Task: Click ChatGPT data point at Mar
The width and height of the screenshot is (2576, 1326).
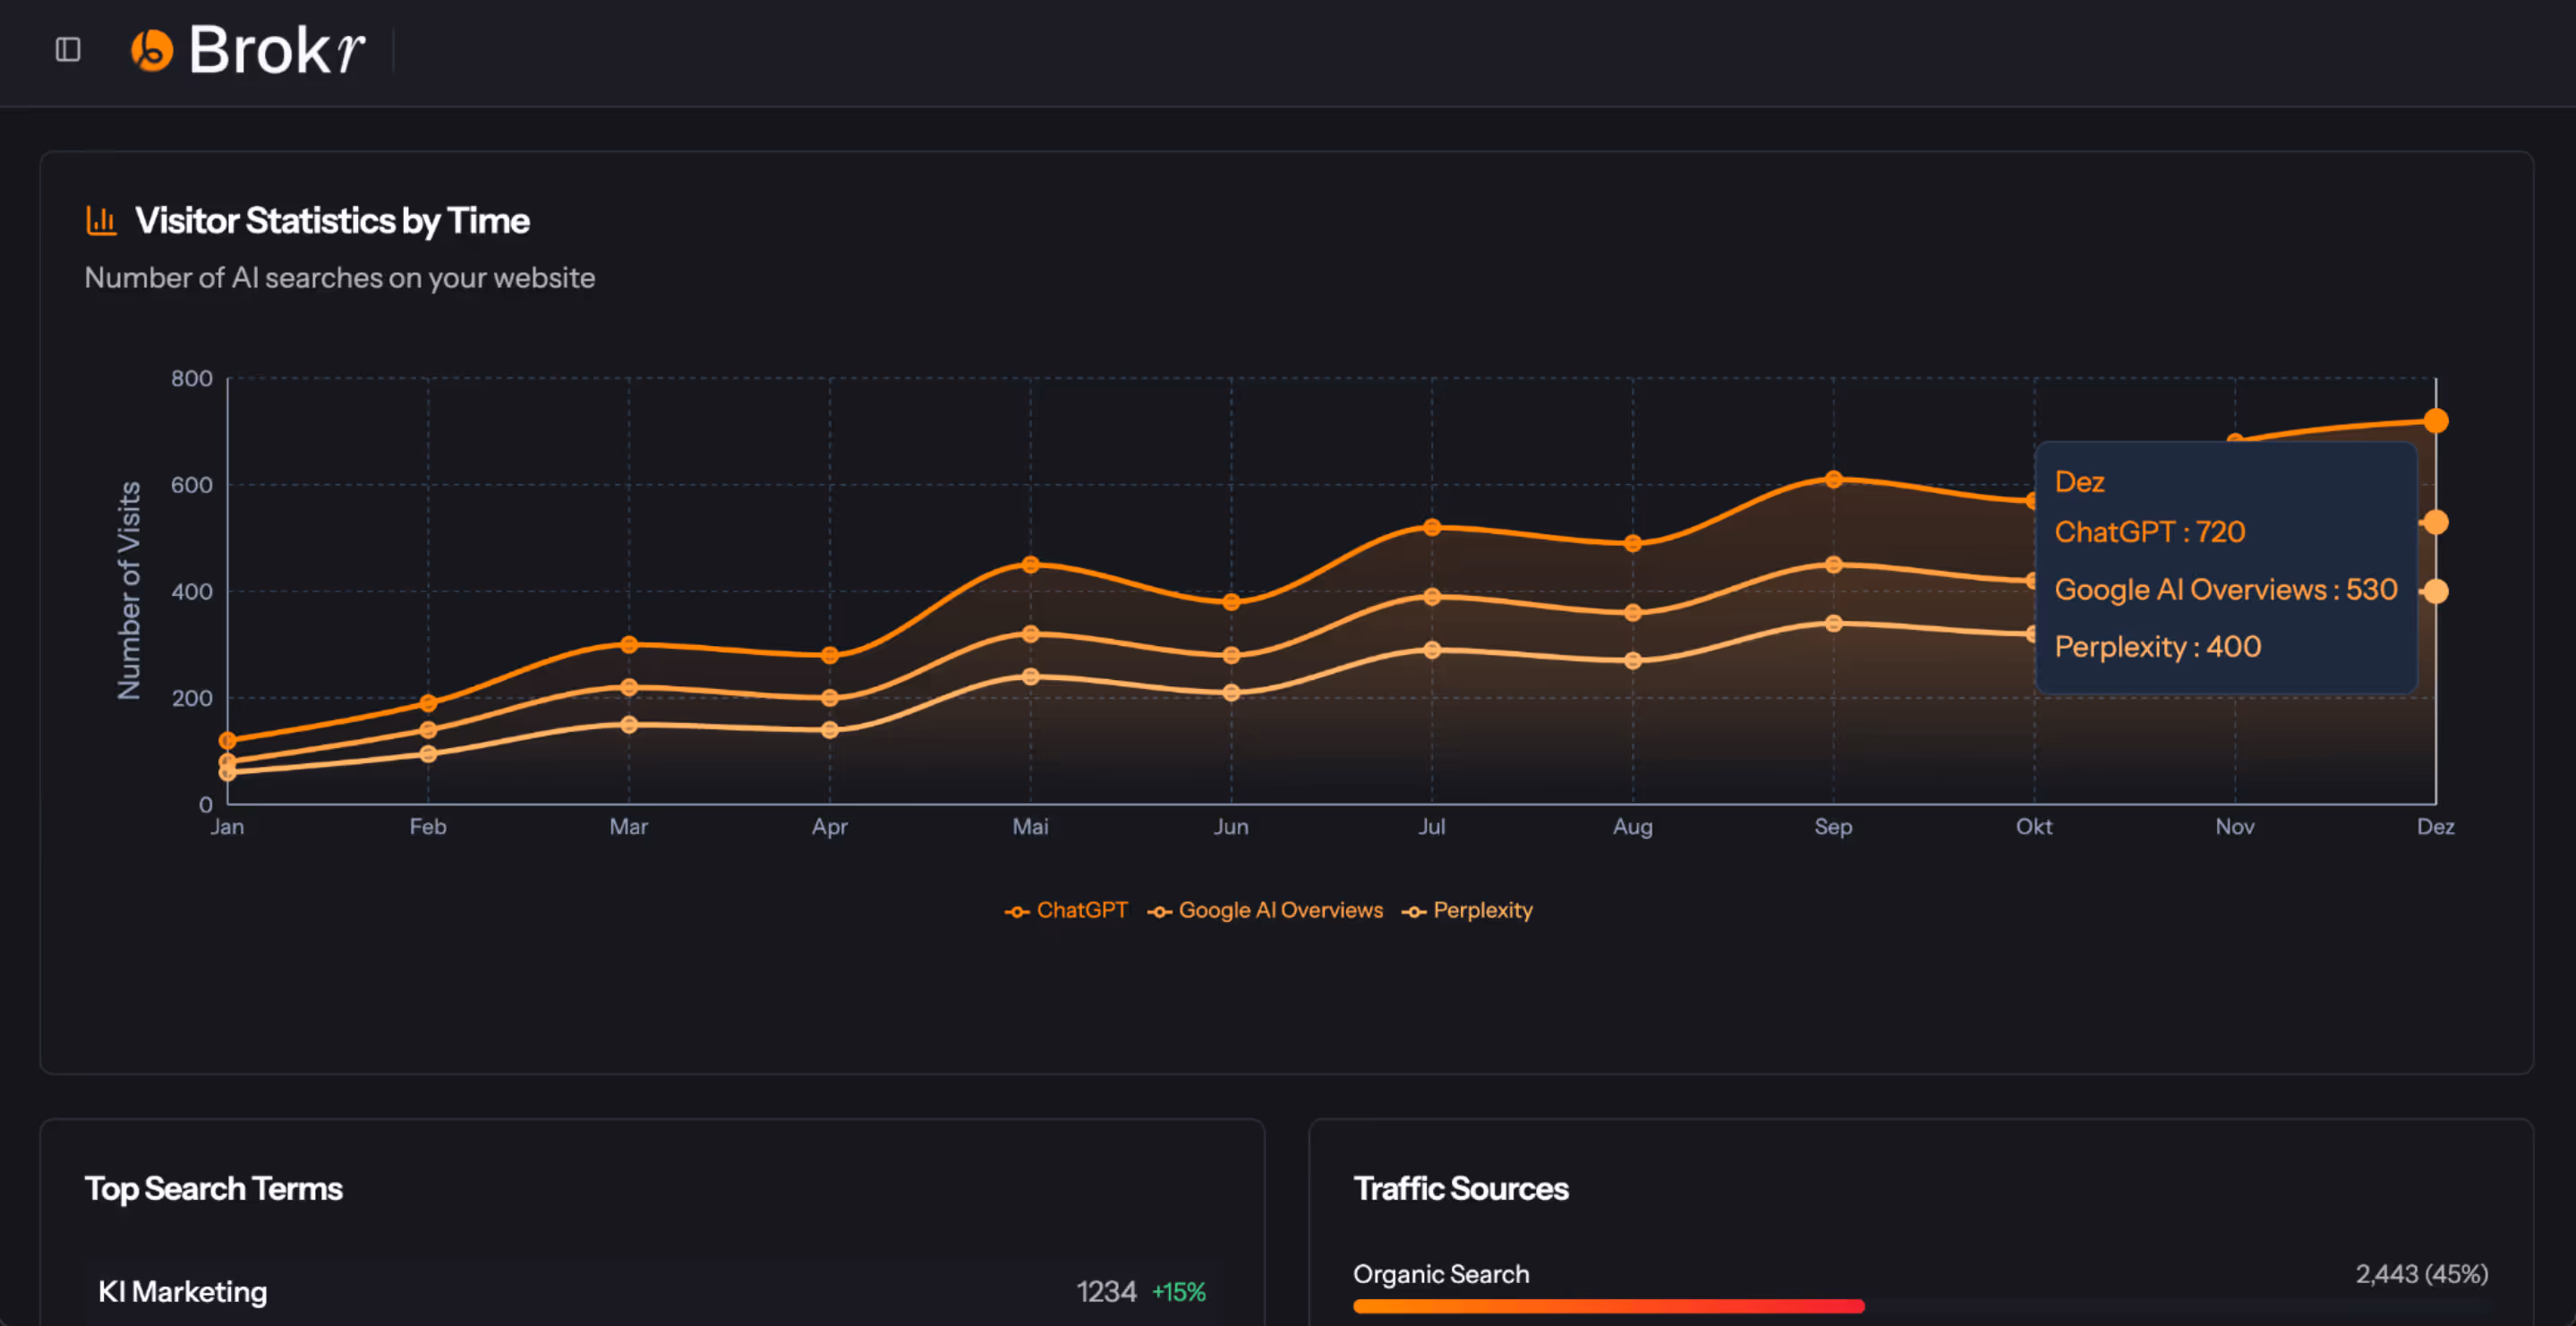Action: tap(629, 644)
